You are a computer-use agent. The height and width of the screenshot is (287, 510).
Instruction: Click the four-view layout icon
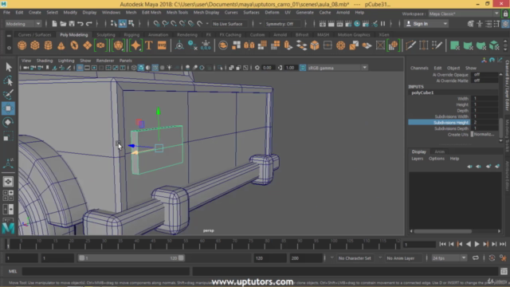pos(8,195)
